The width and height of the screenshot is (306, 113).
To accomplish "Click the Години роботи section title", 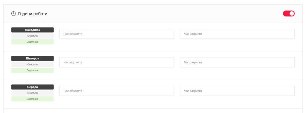I will point(33,14).
